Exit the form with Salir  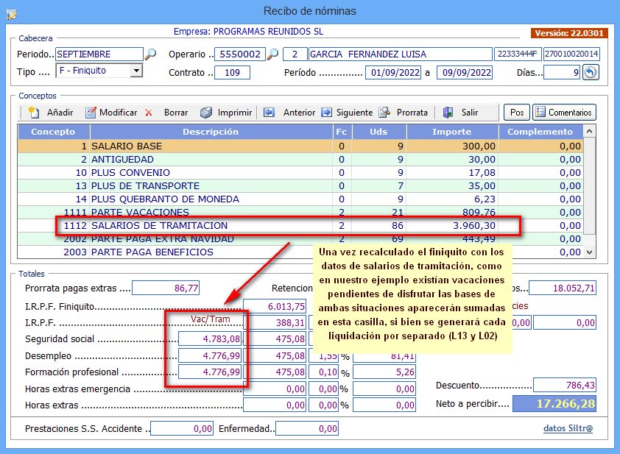pos(461,113)
